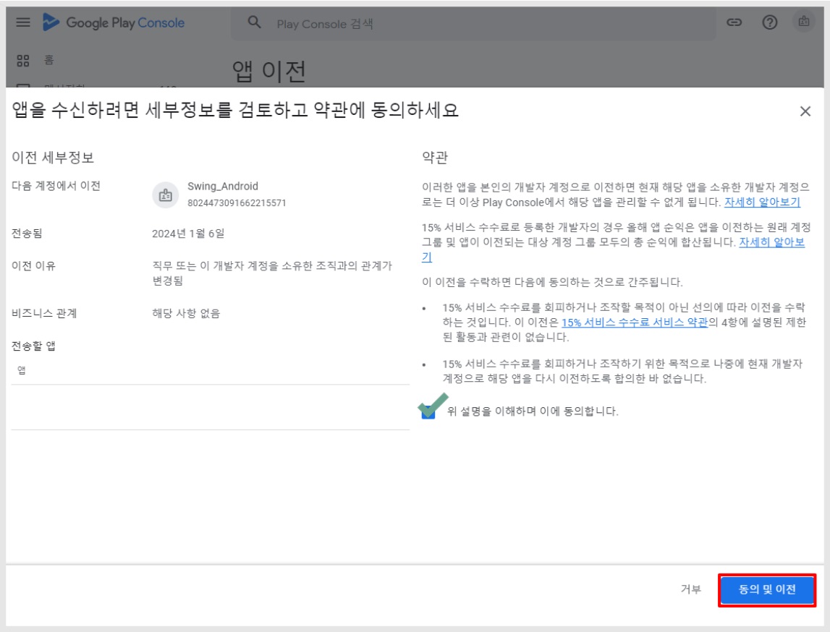830x632 pixels.
Task: Select the 홈 sidebar item
Action: pos(48,60)
